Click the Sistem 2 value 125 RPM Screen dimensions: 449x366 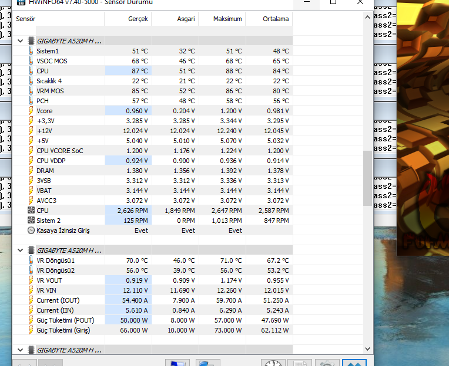pos(136,221)
